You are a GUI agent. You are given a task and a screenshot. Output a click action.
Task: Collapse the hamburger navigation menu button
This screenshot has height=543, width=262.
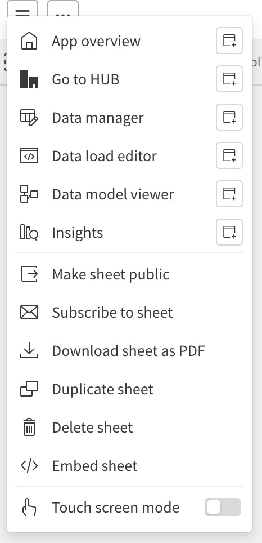point(22,8)
